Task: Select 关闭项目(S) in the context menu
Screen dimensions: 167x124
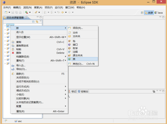Action: coord(39,78)
